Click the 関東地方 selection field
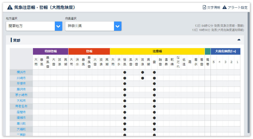The image size is (253, 139). pos(30,26)
